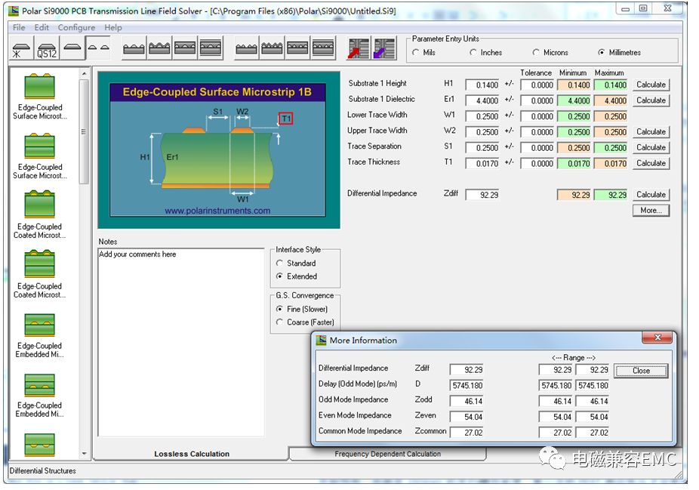Click the W2 upper trace width value field

(x=482, y=132)
